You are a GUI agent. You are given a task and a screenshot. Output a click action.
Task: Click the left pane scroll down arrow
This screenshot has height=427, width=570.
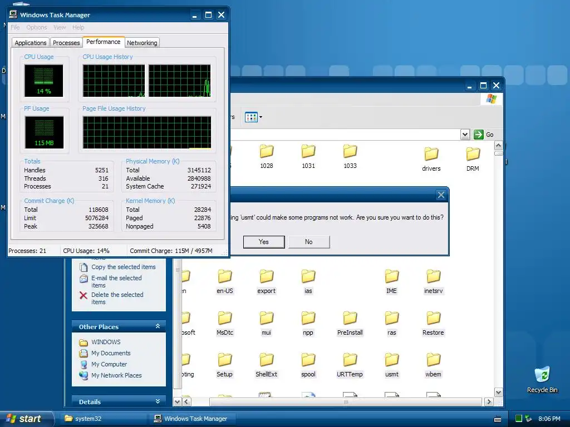[x=177, y=401]
